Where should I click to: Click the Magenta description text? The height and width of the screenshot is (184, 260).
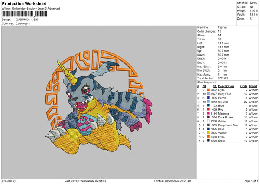click(224, 113)
